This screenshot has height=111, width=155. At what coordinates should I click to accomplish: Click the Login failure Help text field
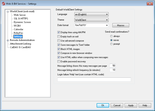[x=94, y=79]
